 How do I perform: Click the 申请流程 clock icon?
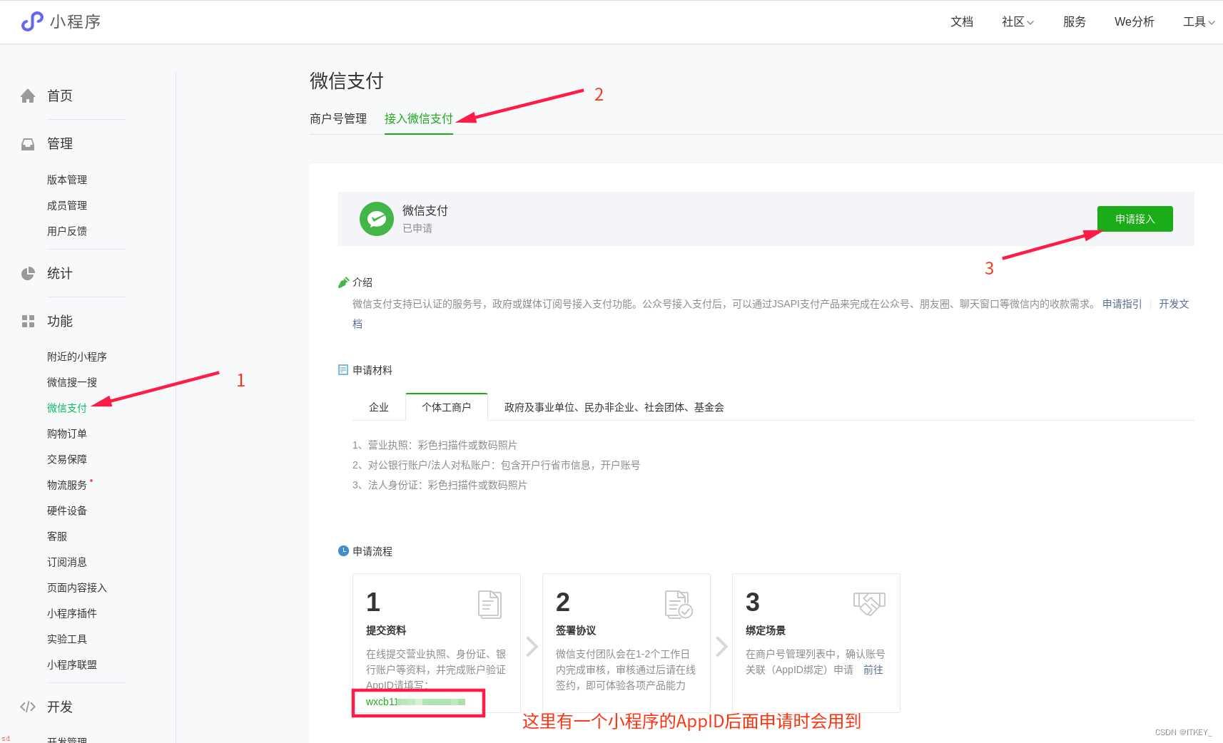(x=343, y=551)
